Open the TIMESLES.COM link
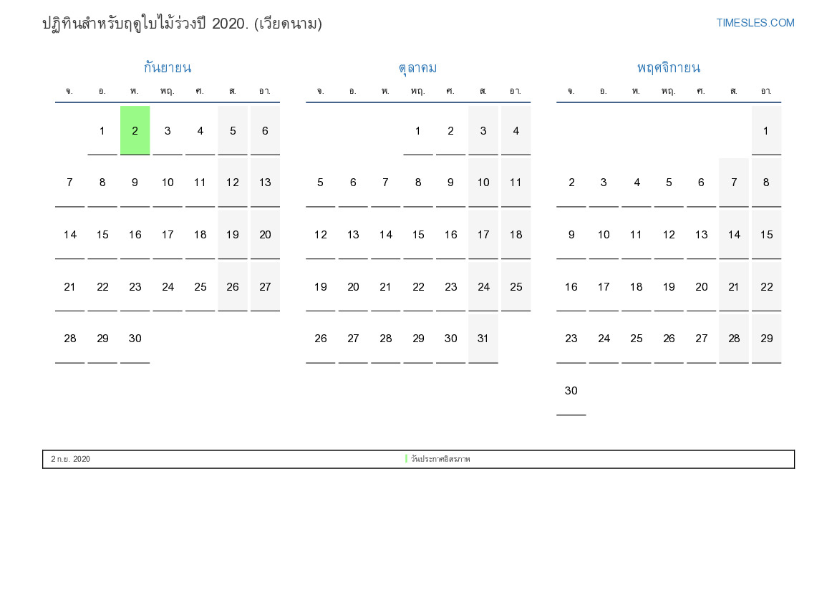Image resolution: width=837 pixels, height=592 pixels. (755, 23)
